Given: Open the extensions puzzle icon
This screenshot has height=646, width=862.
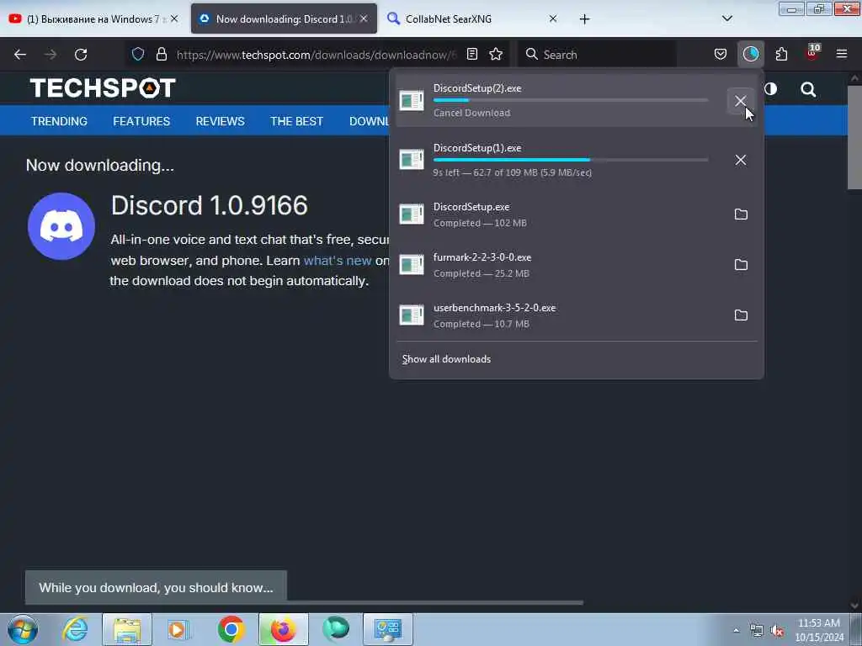Looking at the screenshot, I should click(x=781, y=54).
